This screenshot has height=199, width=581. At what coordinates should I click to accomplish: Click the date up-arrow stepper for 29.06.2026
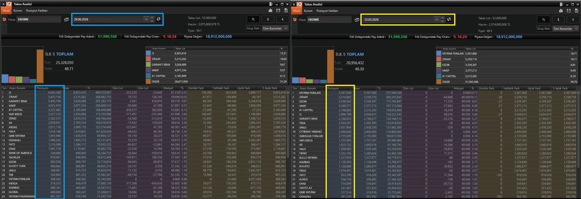[x=151, y=17]
